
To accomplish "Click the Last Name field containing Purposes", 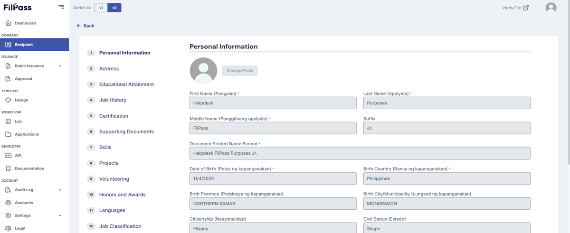I will click(447, 103).
